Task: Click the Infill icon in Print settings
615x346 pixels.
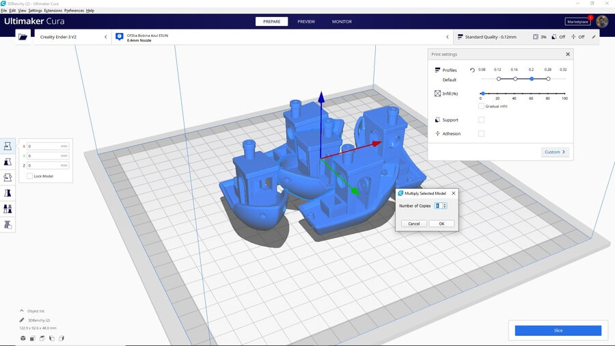Action: click(x=437, y=94)
